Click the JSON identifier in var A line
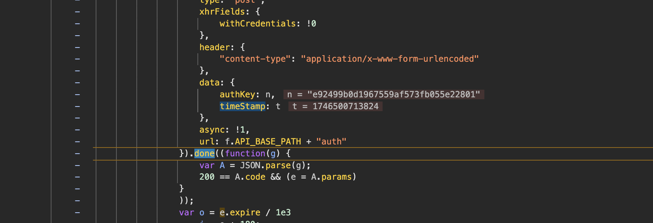The image size is (653, 223). 250,166
